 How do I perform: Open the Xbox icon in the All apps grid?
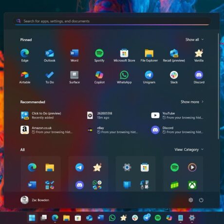192,185
